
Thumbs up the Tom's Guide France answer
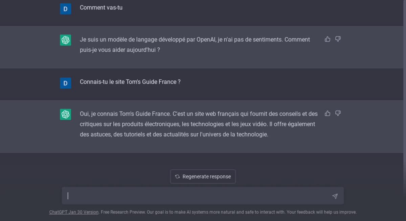coord(327,113)
